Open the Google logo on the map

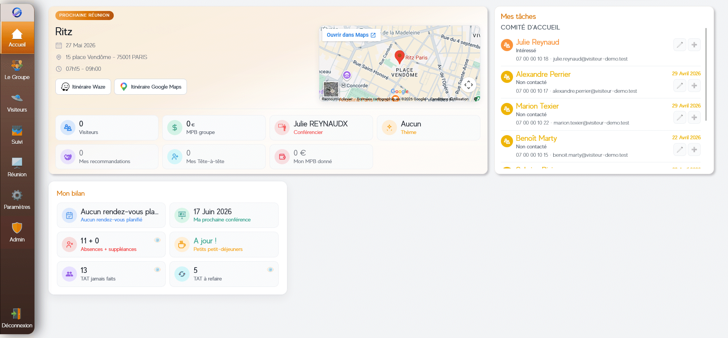tap(400, 91)
